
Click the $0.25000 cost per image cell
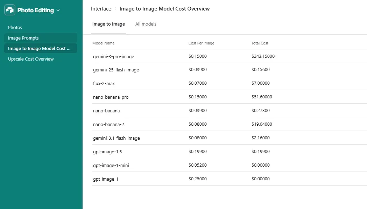(198, 179)
